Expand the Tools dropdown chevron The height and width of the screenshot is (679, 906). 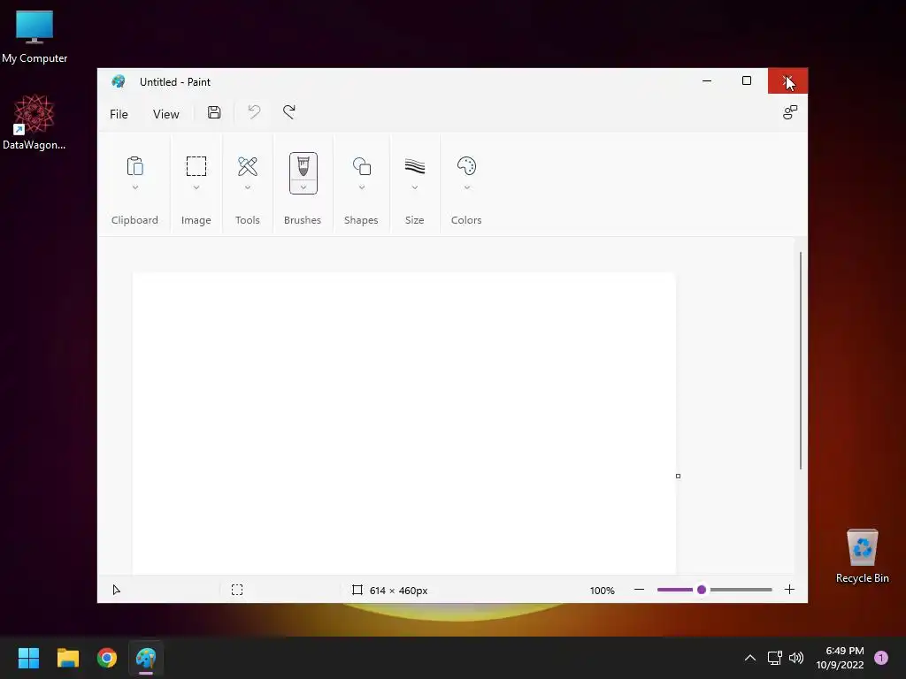pyautogui.click(x=248, y=187)
